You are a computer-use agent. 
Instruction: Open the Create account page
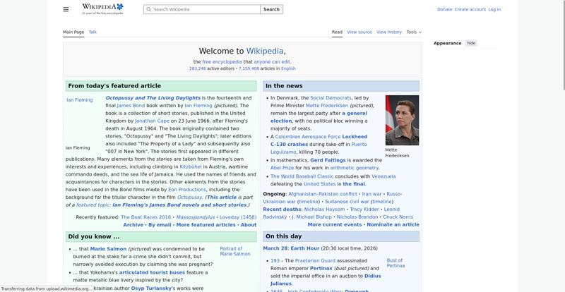tap(470, 10)
